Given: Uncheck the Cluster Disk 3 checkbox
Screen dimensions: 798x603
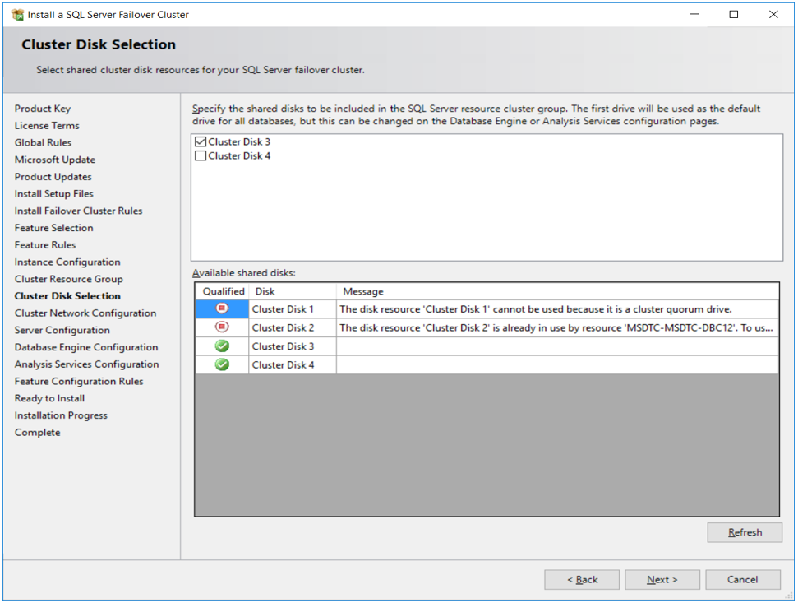Looking at the screenshot, I should coord(201,141).
